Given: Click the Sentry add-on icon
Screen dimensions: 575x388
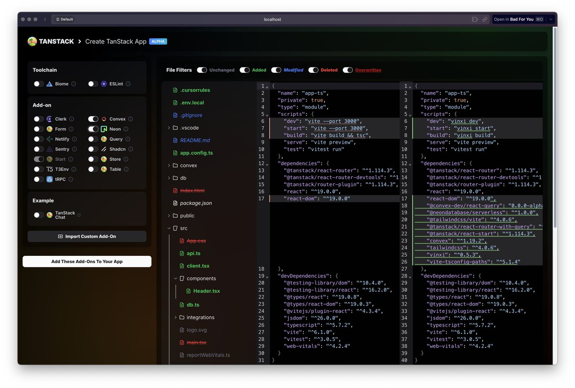Looking at the screenshot, I should [x=49, y=149].
